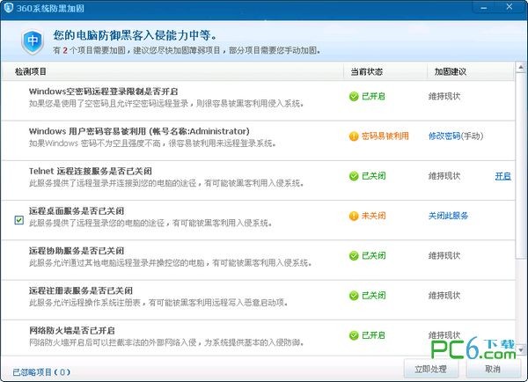Viewport: 528px width, 382px height.
Task: Click the 检测项目 column header
Action: pos(31,72)
